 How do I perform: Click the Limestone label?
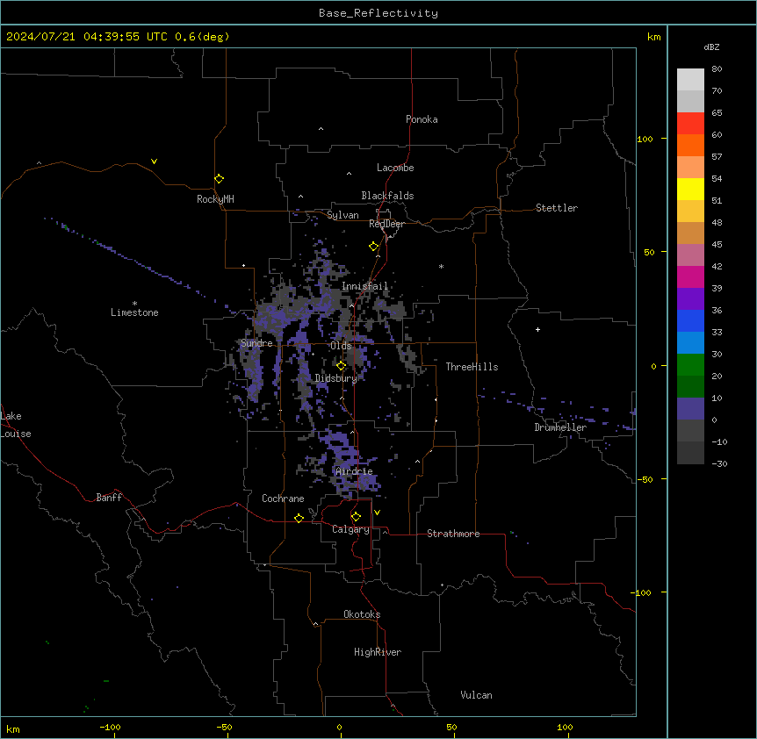click(x=134, y=312)
